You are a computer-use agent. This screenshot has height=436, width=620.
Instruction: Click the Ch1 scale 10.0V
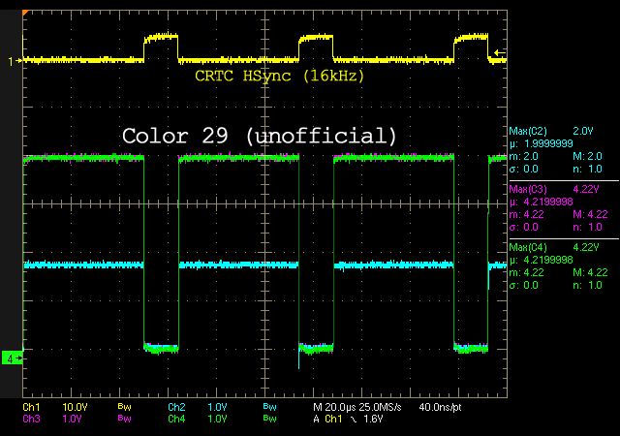click(75, 407)
